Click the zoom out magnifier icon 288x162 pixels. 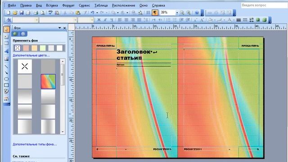[x=182, y=13]
